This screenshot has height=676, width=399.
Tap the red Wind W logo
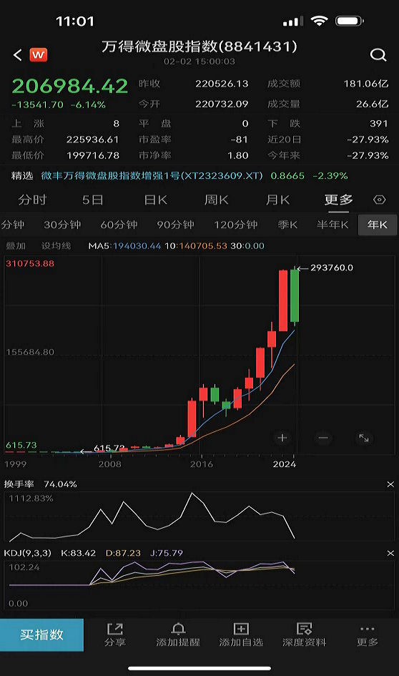(39, 55)
